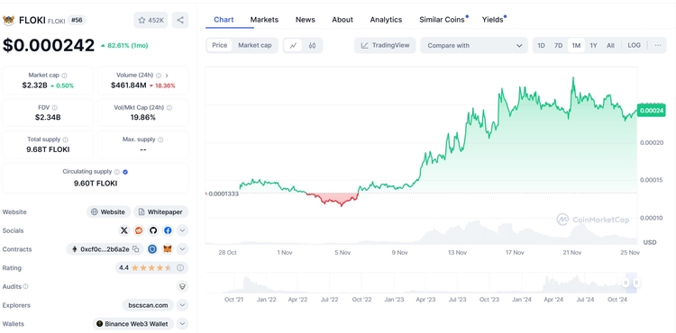The width and height of the screenshot is (676, 333).
Task: Click the MetaMask fox icon in Contracts
Action: 168,249
